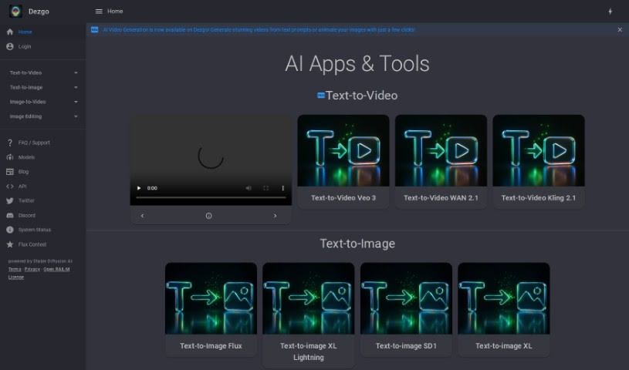Open Text-to-image XL Lightning card
Viewport: 629px width, 370px height.
click(309, 315)
